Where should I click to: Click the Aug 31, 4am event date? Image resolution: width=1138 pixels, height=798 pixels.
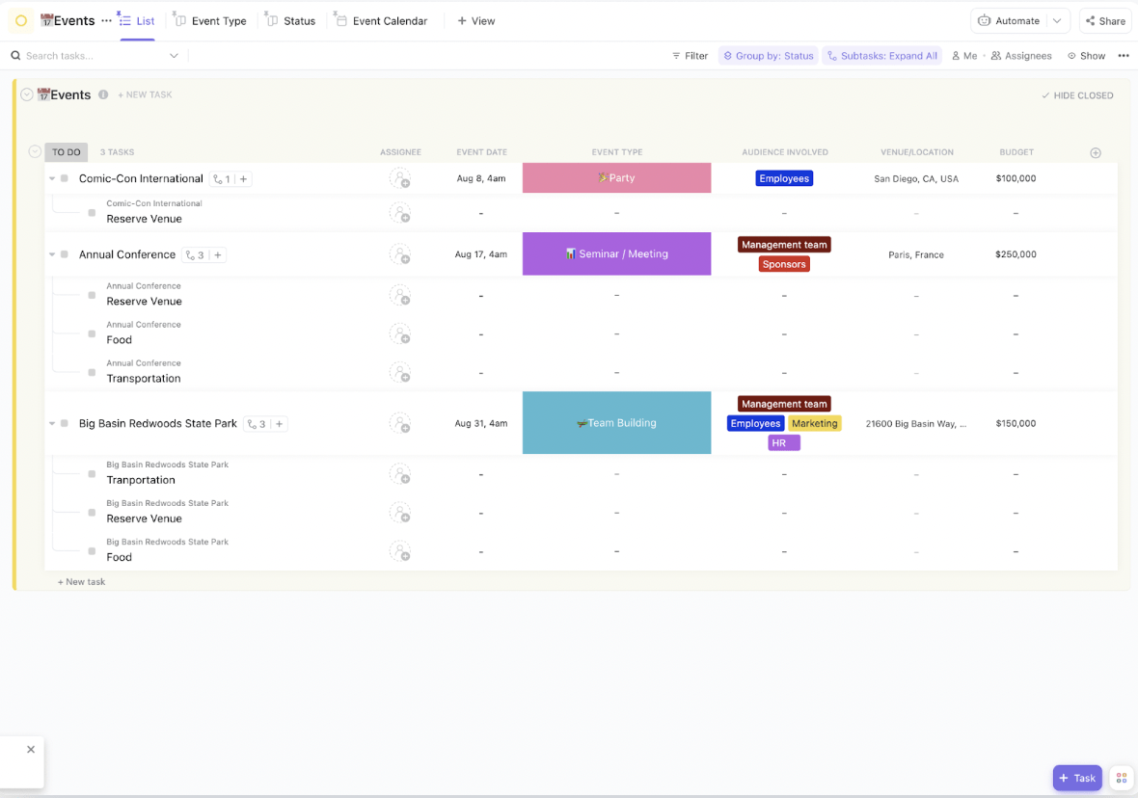coord(481,424)
